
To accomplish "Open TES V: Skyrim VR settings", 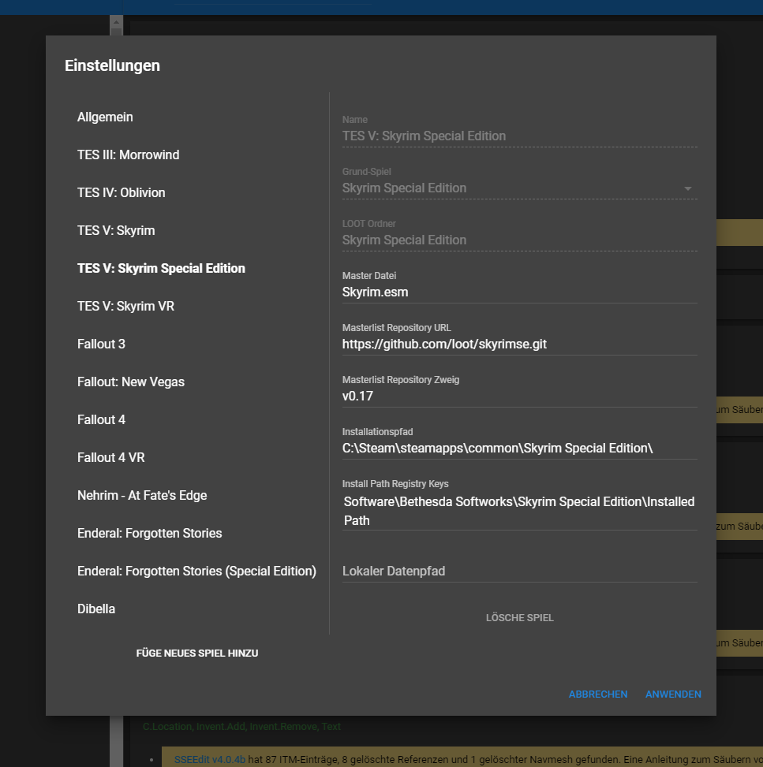I will [125, 307].
